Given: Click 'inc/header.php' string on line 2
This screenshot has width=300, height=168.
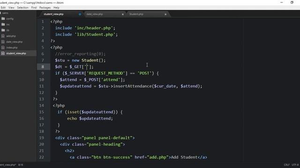Looking at the screenshot, I should tap(94, 28).
